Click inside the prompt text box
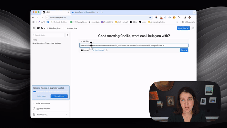Viewport: 227px width, 128px height. [x=134, y=46]
